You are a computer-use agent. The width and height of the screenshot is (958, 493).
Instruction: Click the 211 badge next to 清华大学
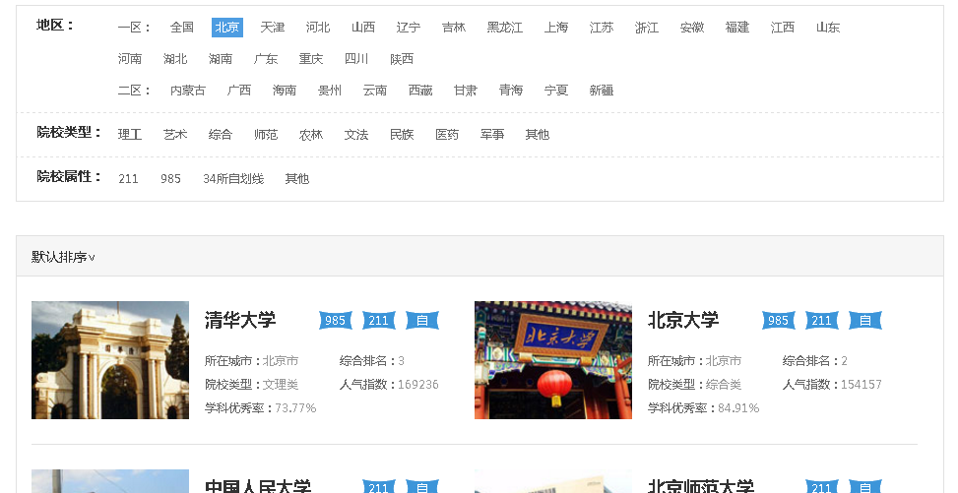tap(379, 320)
